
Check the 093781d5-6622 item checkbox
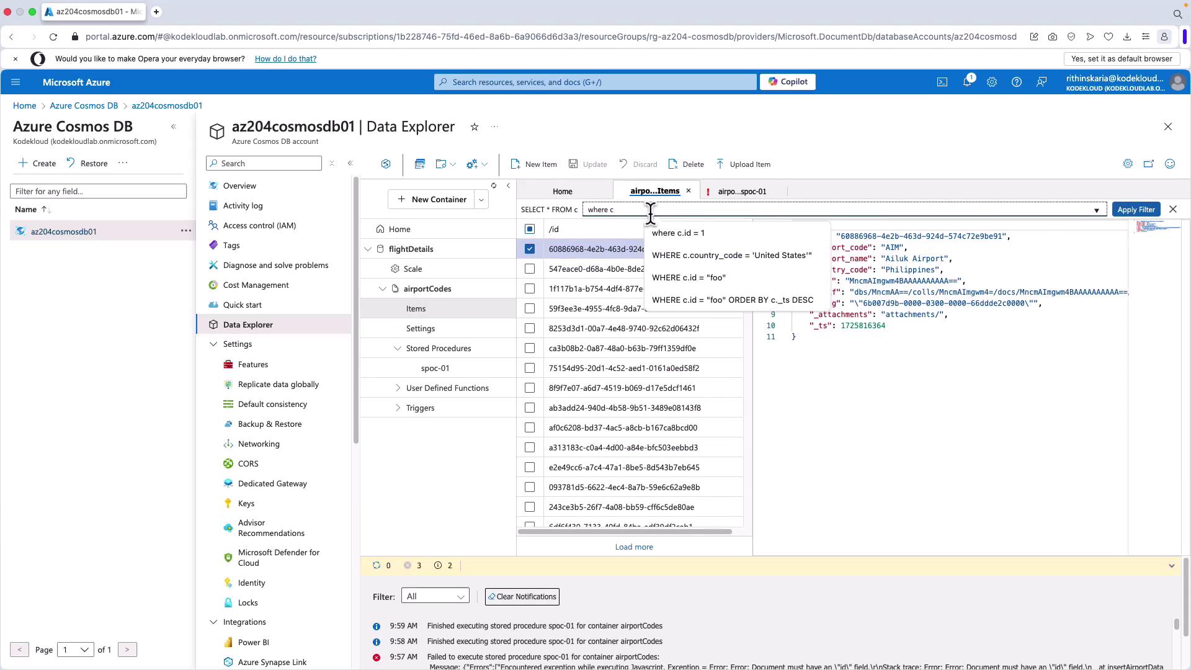[x=530, y=487]
